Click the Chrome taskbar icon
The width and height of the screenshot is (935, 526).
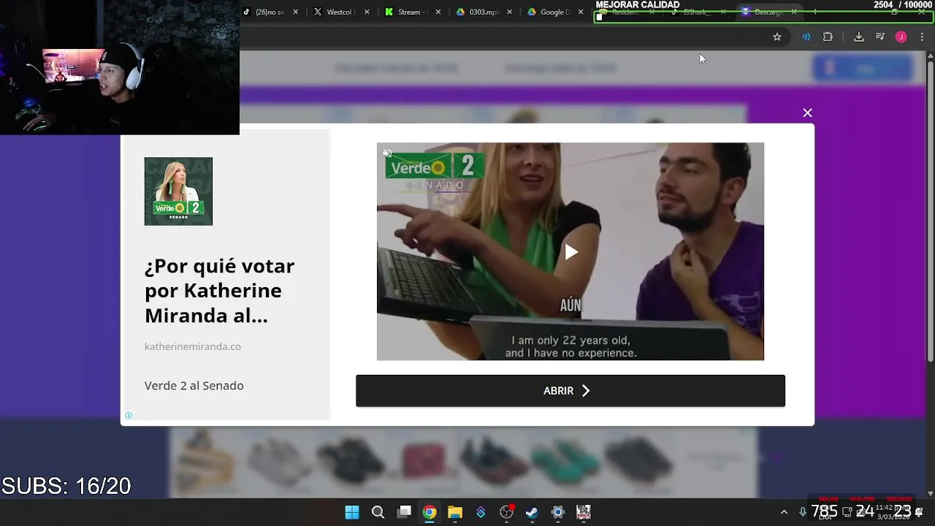(x=430, y=512)
